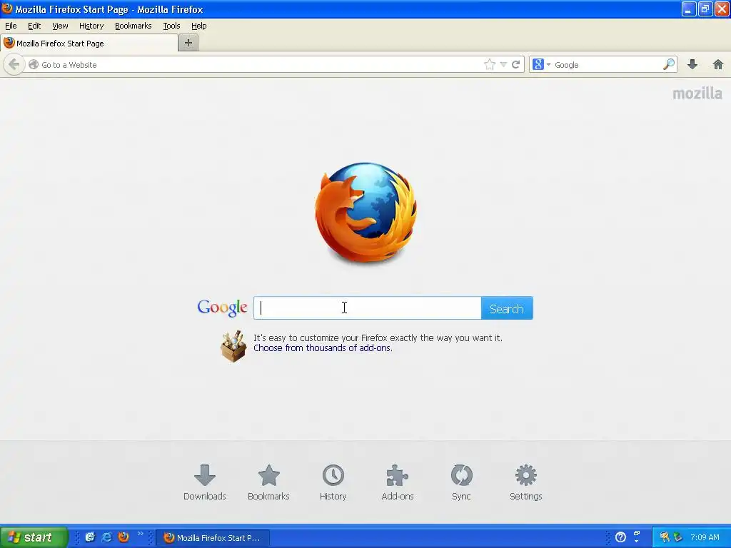Viewport: 731px width, 548px height.
Task: Open the Edit menu
Action: [34, 26]
